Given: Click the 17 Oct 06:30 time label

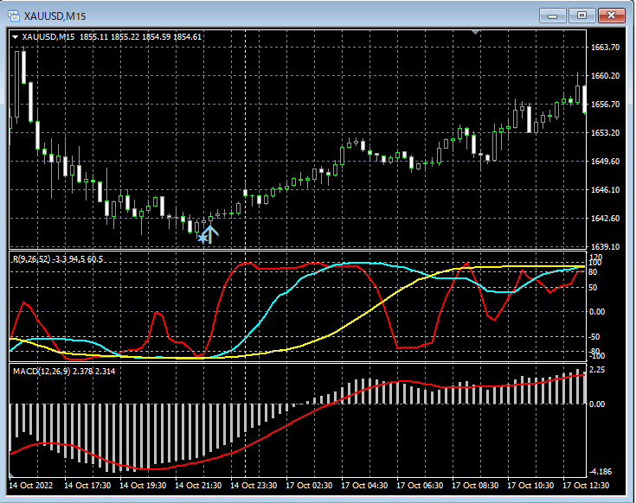Looking at the screenshot, I should click(420, 485).
